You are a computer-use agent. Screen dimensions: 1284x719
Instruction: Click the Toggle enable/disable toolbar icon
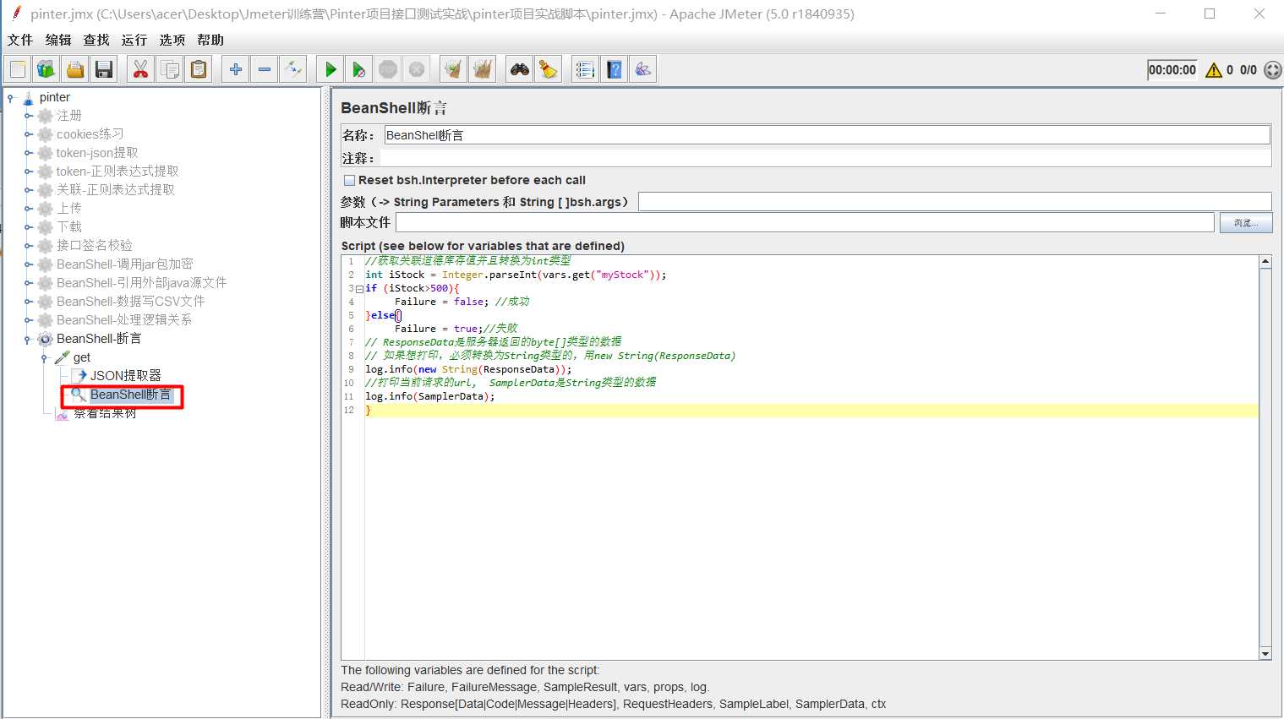click(x=293, y=69)
